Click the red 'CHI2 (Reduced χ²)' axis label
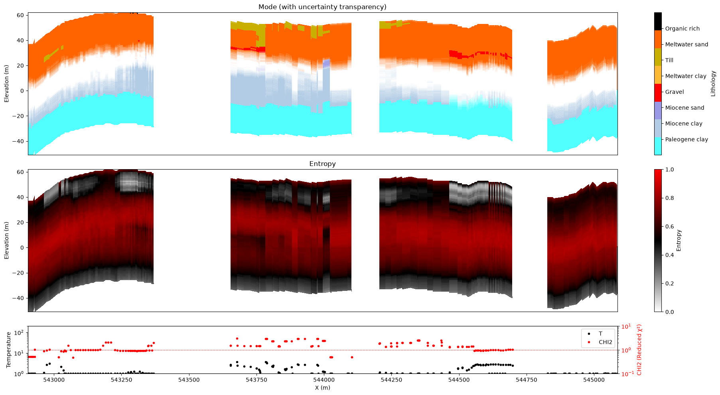 (639, 350)
